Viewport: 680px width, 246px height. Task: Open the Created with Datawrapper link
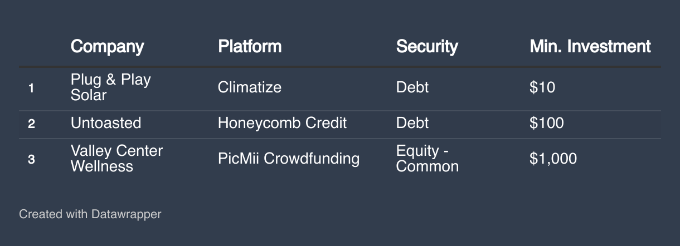pyautogui.click(x=90, y=214)
